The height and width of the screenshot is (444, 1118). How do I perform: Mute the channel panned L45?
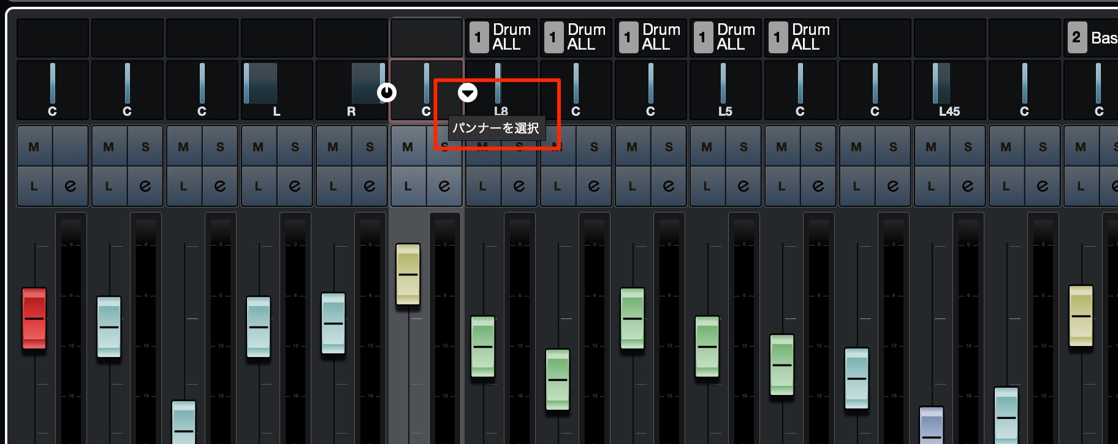click(x=932, y=146)
